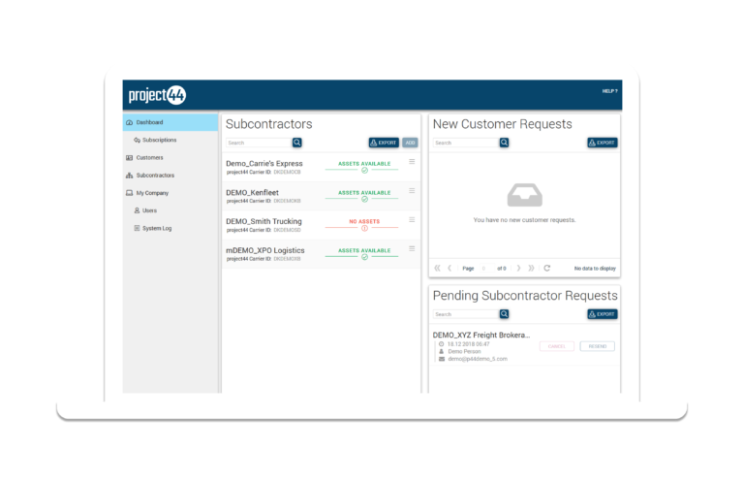Refresh the New Customer Requests list
744x482 pixels.
(547, 269)
